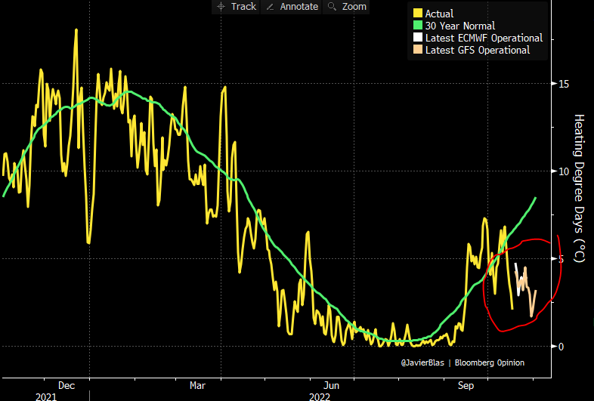Select the Zoom tool label
Screen dimensions: 594x401
point(354,7)
